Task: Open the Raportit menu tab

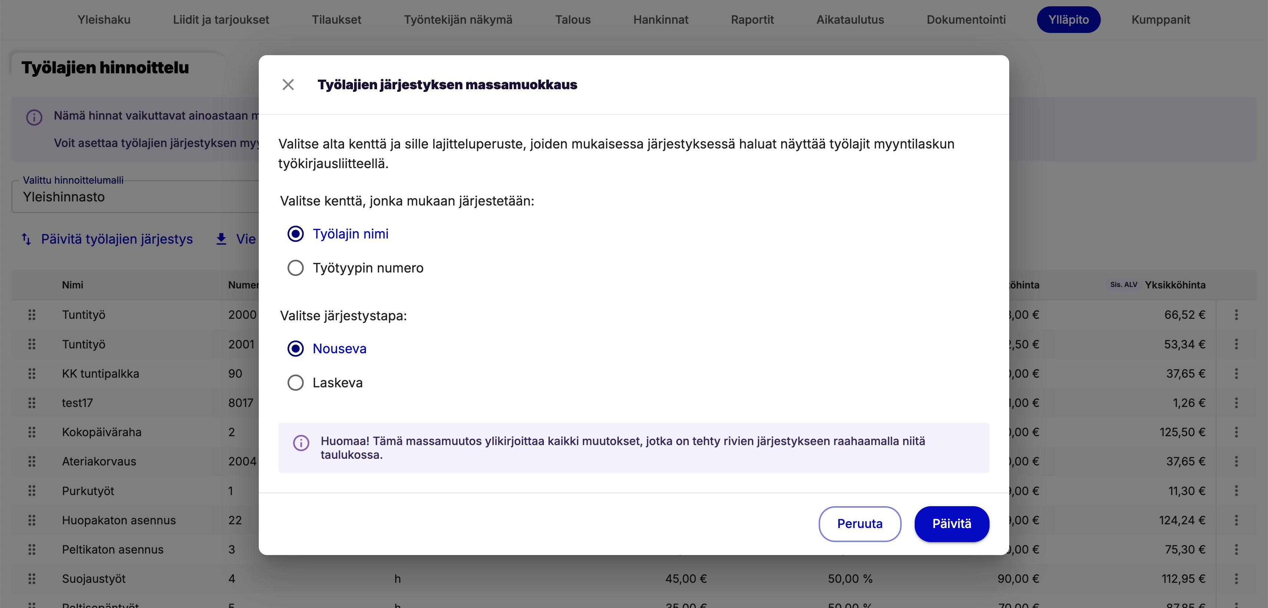Action: [x=752, y=20]
